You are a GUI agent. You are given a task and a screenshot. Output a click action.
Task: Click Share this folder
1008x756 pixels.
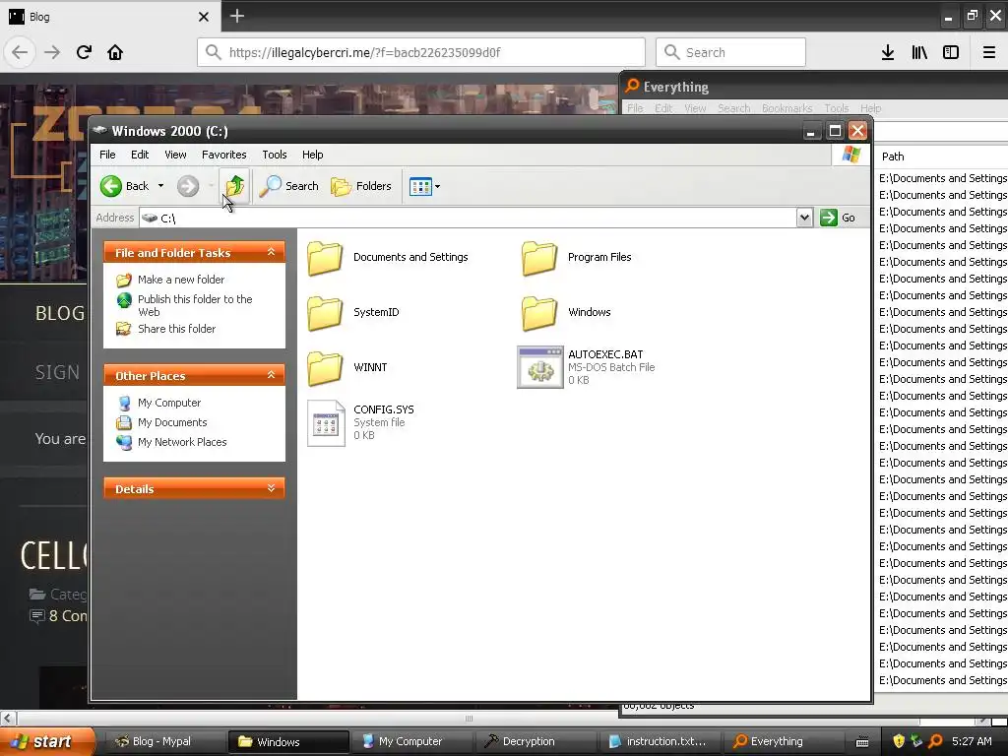pyautogui.click(x=177, y=329)
